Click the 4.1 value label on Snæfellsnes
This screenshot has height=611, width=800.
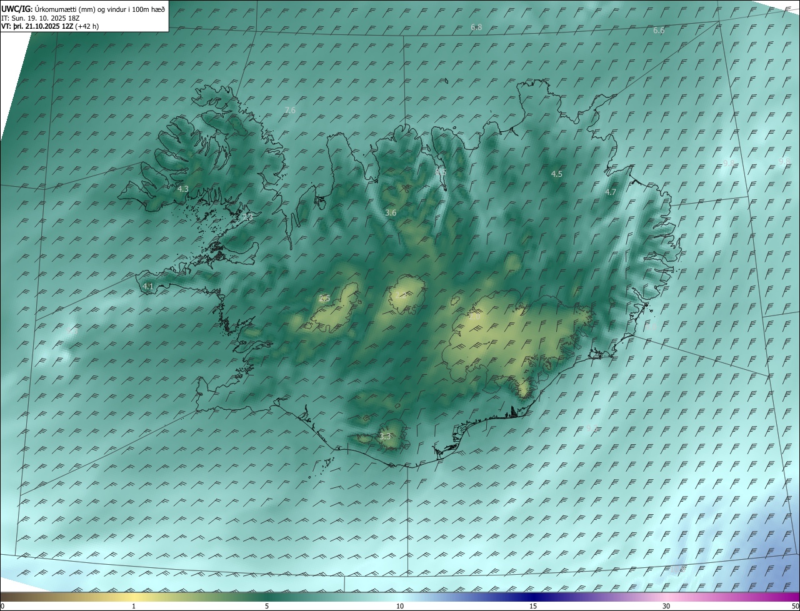point(148,287)
